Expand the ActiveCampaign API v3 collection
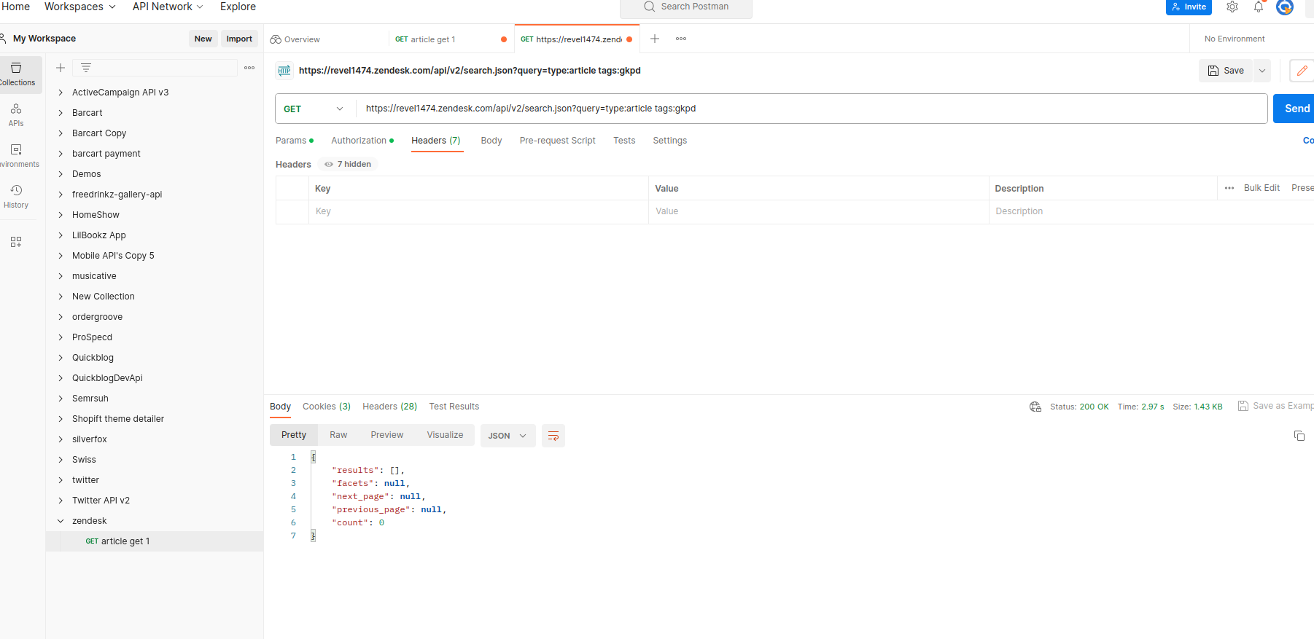This screenshot has height=639, width=1314. pos(61,93)
